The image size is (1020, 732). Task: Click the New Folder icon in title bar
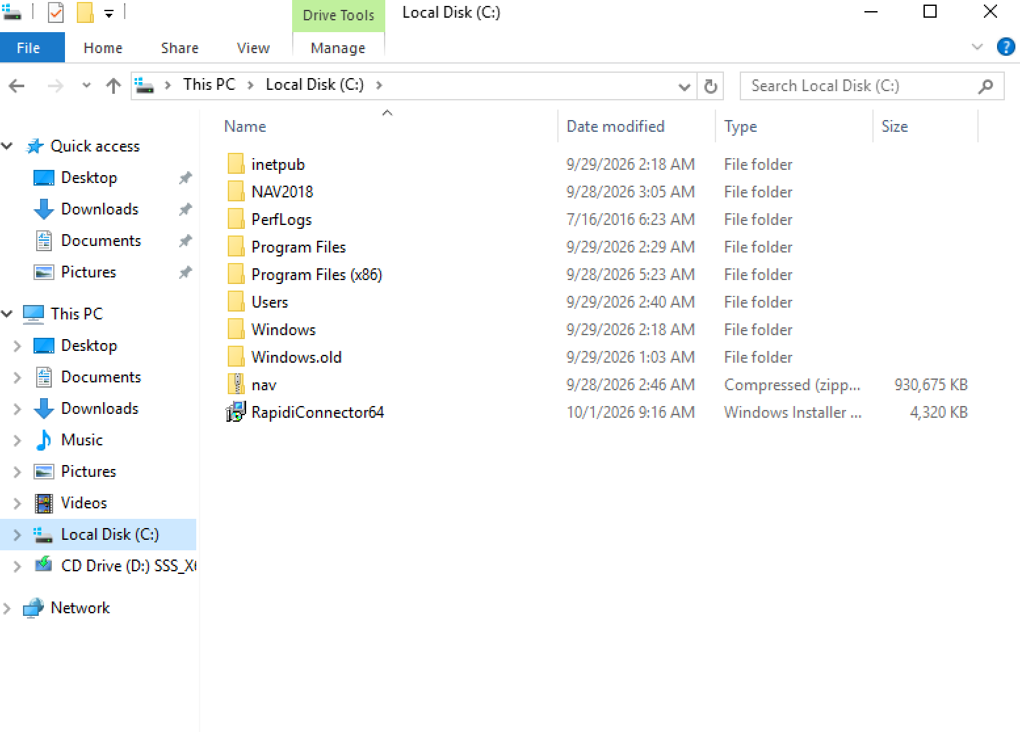click(85, 12)
